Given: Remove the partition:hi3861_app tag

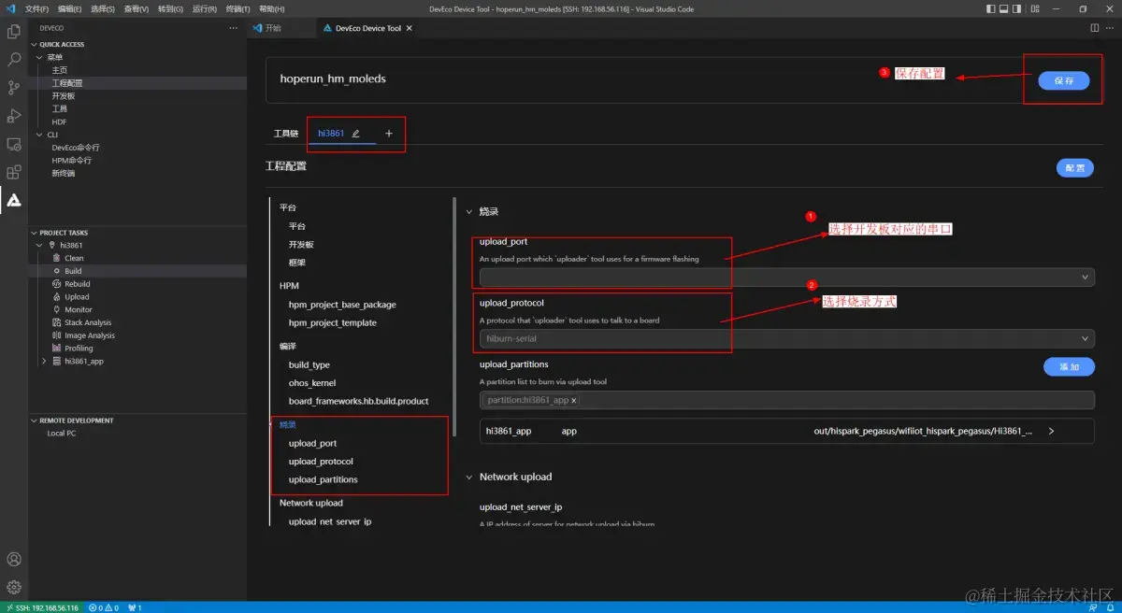Looking at the screenshot, I should click(x=574, y=400).
